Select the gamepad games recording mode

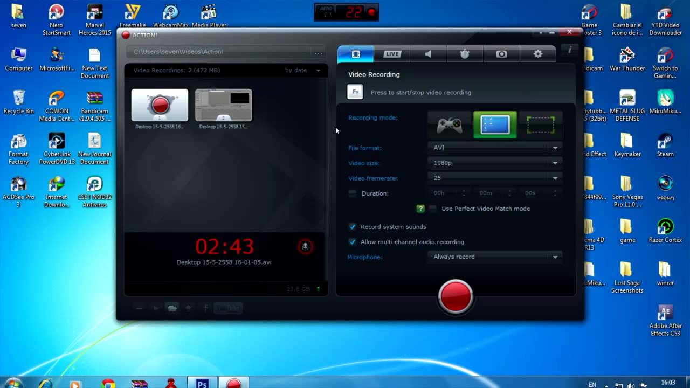pos(449,125)
